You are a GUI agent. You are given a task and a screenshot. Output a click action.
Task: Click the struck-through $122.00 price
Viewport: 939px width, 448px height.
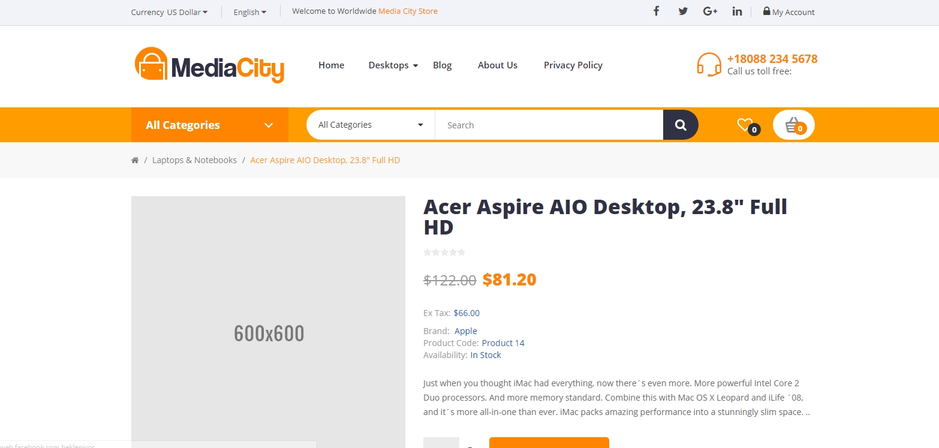450,280
